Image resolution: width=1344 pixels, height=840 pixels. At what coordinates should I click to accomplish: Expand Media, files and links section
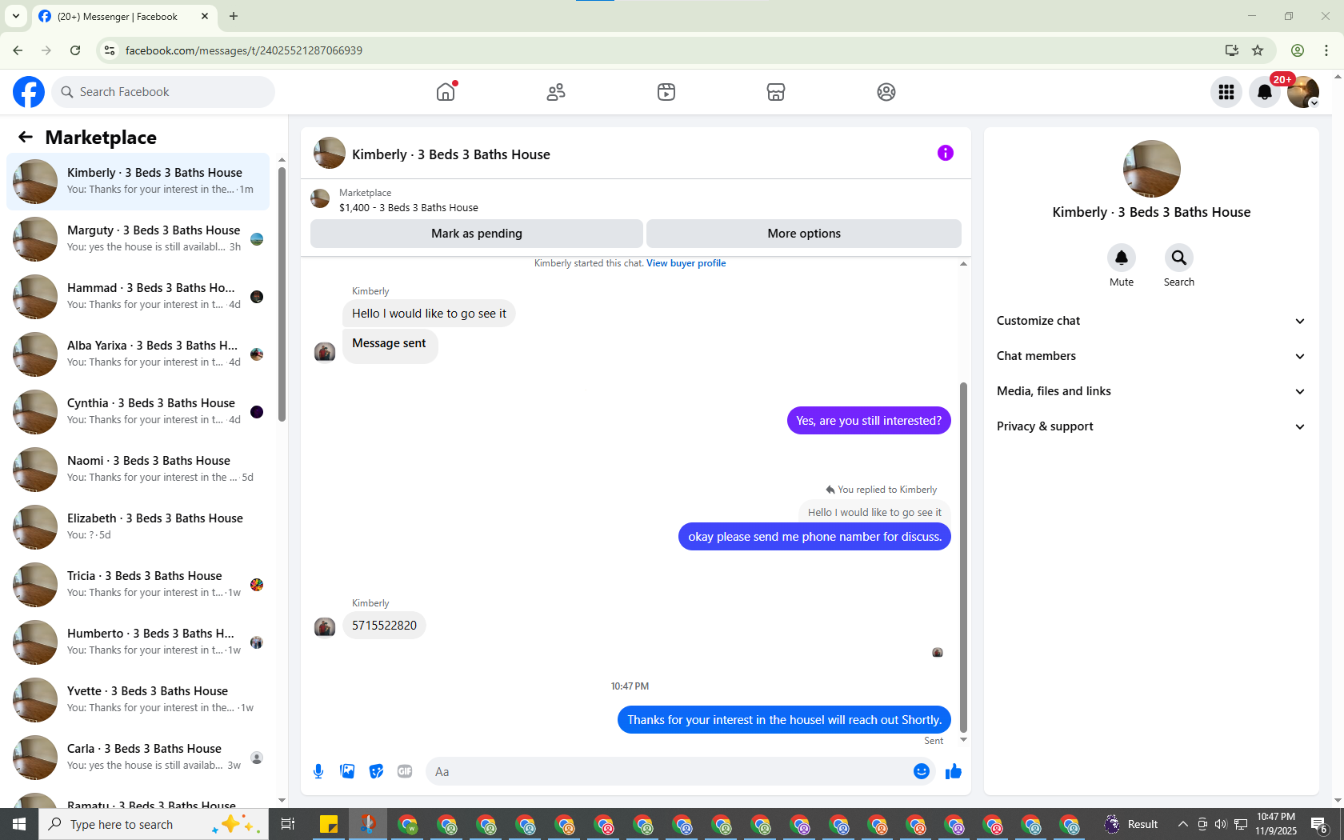[x=1151, y=391]
